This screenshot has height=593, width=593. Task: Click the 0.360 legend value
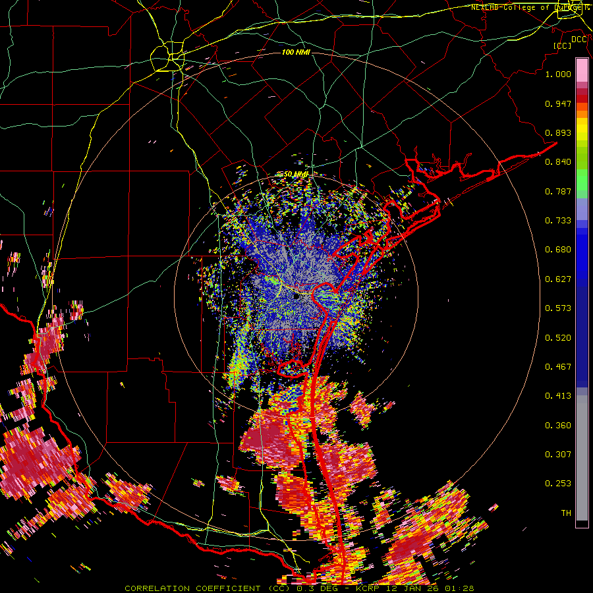558,426
